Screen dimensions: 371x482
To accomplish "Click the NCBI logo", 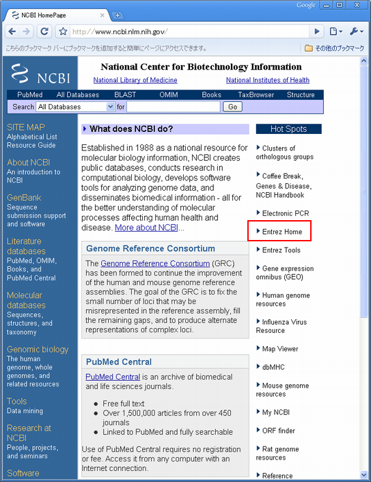I will [x=41, y=74].
